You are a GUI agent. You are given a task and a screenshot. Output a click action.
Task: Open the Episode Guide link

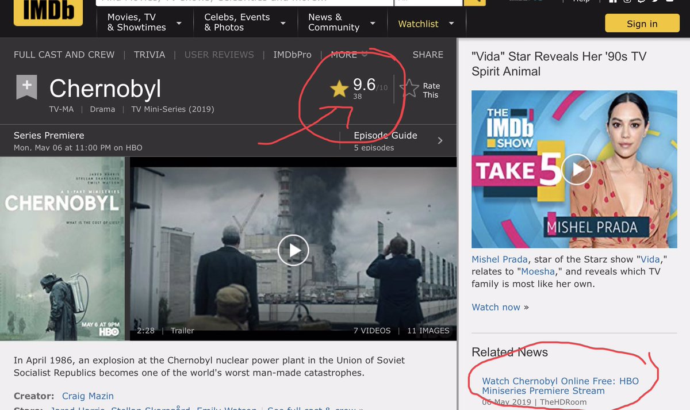(385, 135)
